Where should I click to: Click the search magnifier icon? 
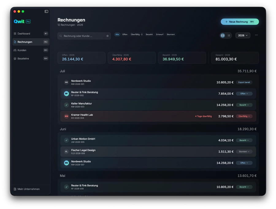pyautogui.click(x=61, y=36)
